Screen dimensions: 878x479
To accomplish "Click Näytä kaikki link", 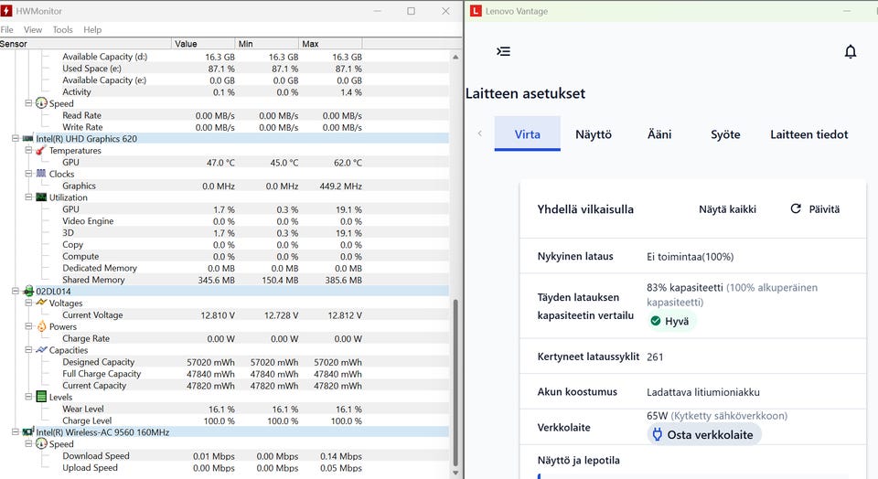I will point(727,209).
